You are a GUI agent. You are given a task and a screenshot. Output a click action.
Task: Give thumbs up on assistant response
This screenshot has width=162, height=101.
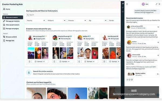click(127, 80)
